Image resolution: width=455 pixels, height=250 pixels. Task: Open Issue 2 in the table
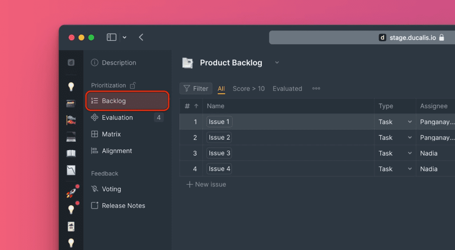(x=219, y=138)
